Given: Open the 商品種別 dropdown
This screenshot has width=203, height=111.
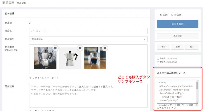Looking at the screenshot, I should coord(88,39).
